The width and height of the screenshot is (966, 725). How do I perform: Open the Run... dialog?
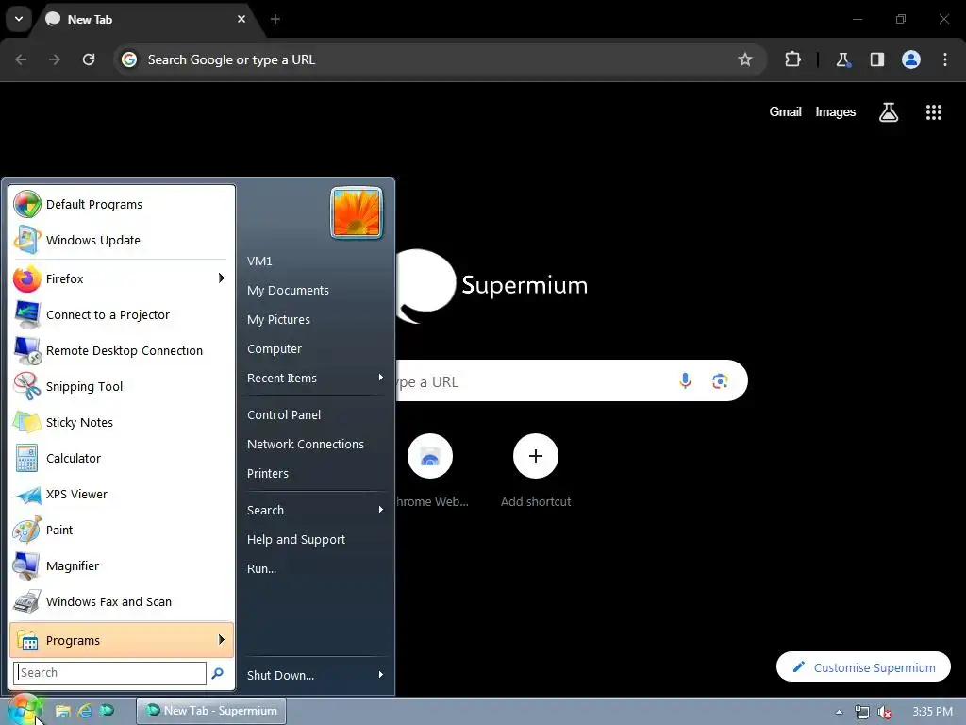click(262, 568)
